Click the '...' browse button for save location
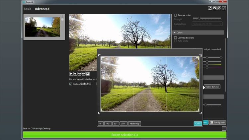The width and height of the screenshot is (249, 140). click(x=224, y=129)
